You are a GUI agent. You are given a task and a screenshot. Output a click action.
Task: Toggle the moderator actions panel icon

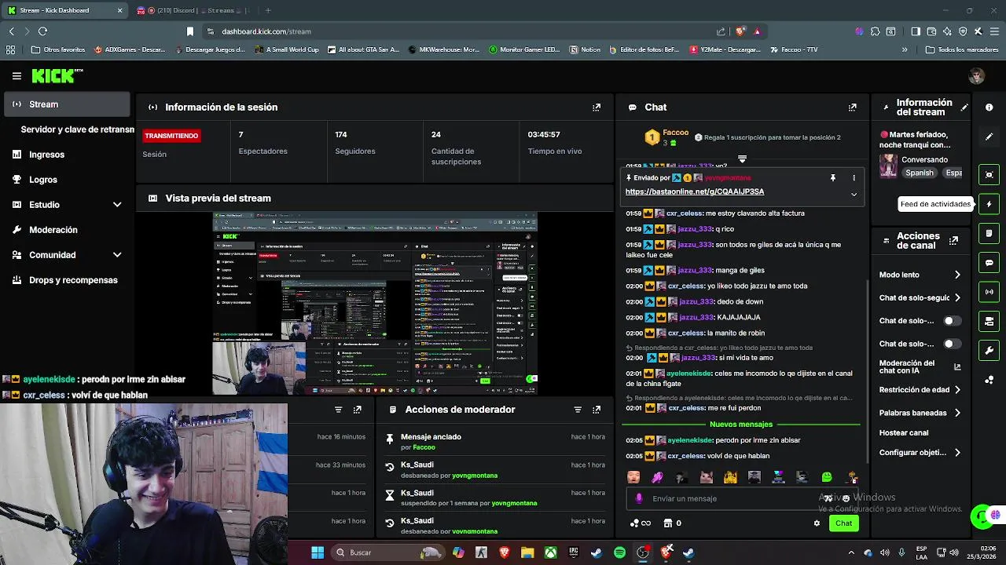989,321
